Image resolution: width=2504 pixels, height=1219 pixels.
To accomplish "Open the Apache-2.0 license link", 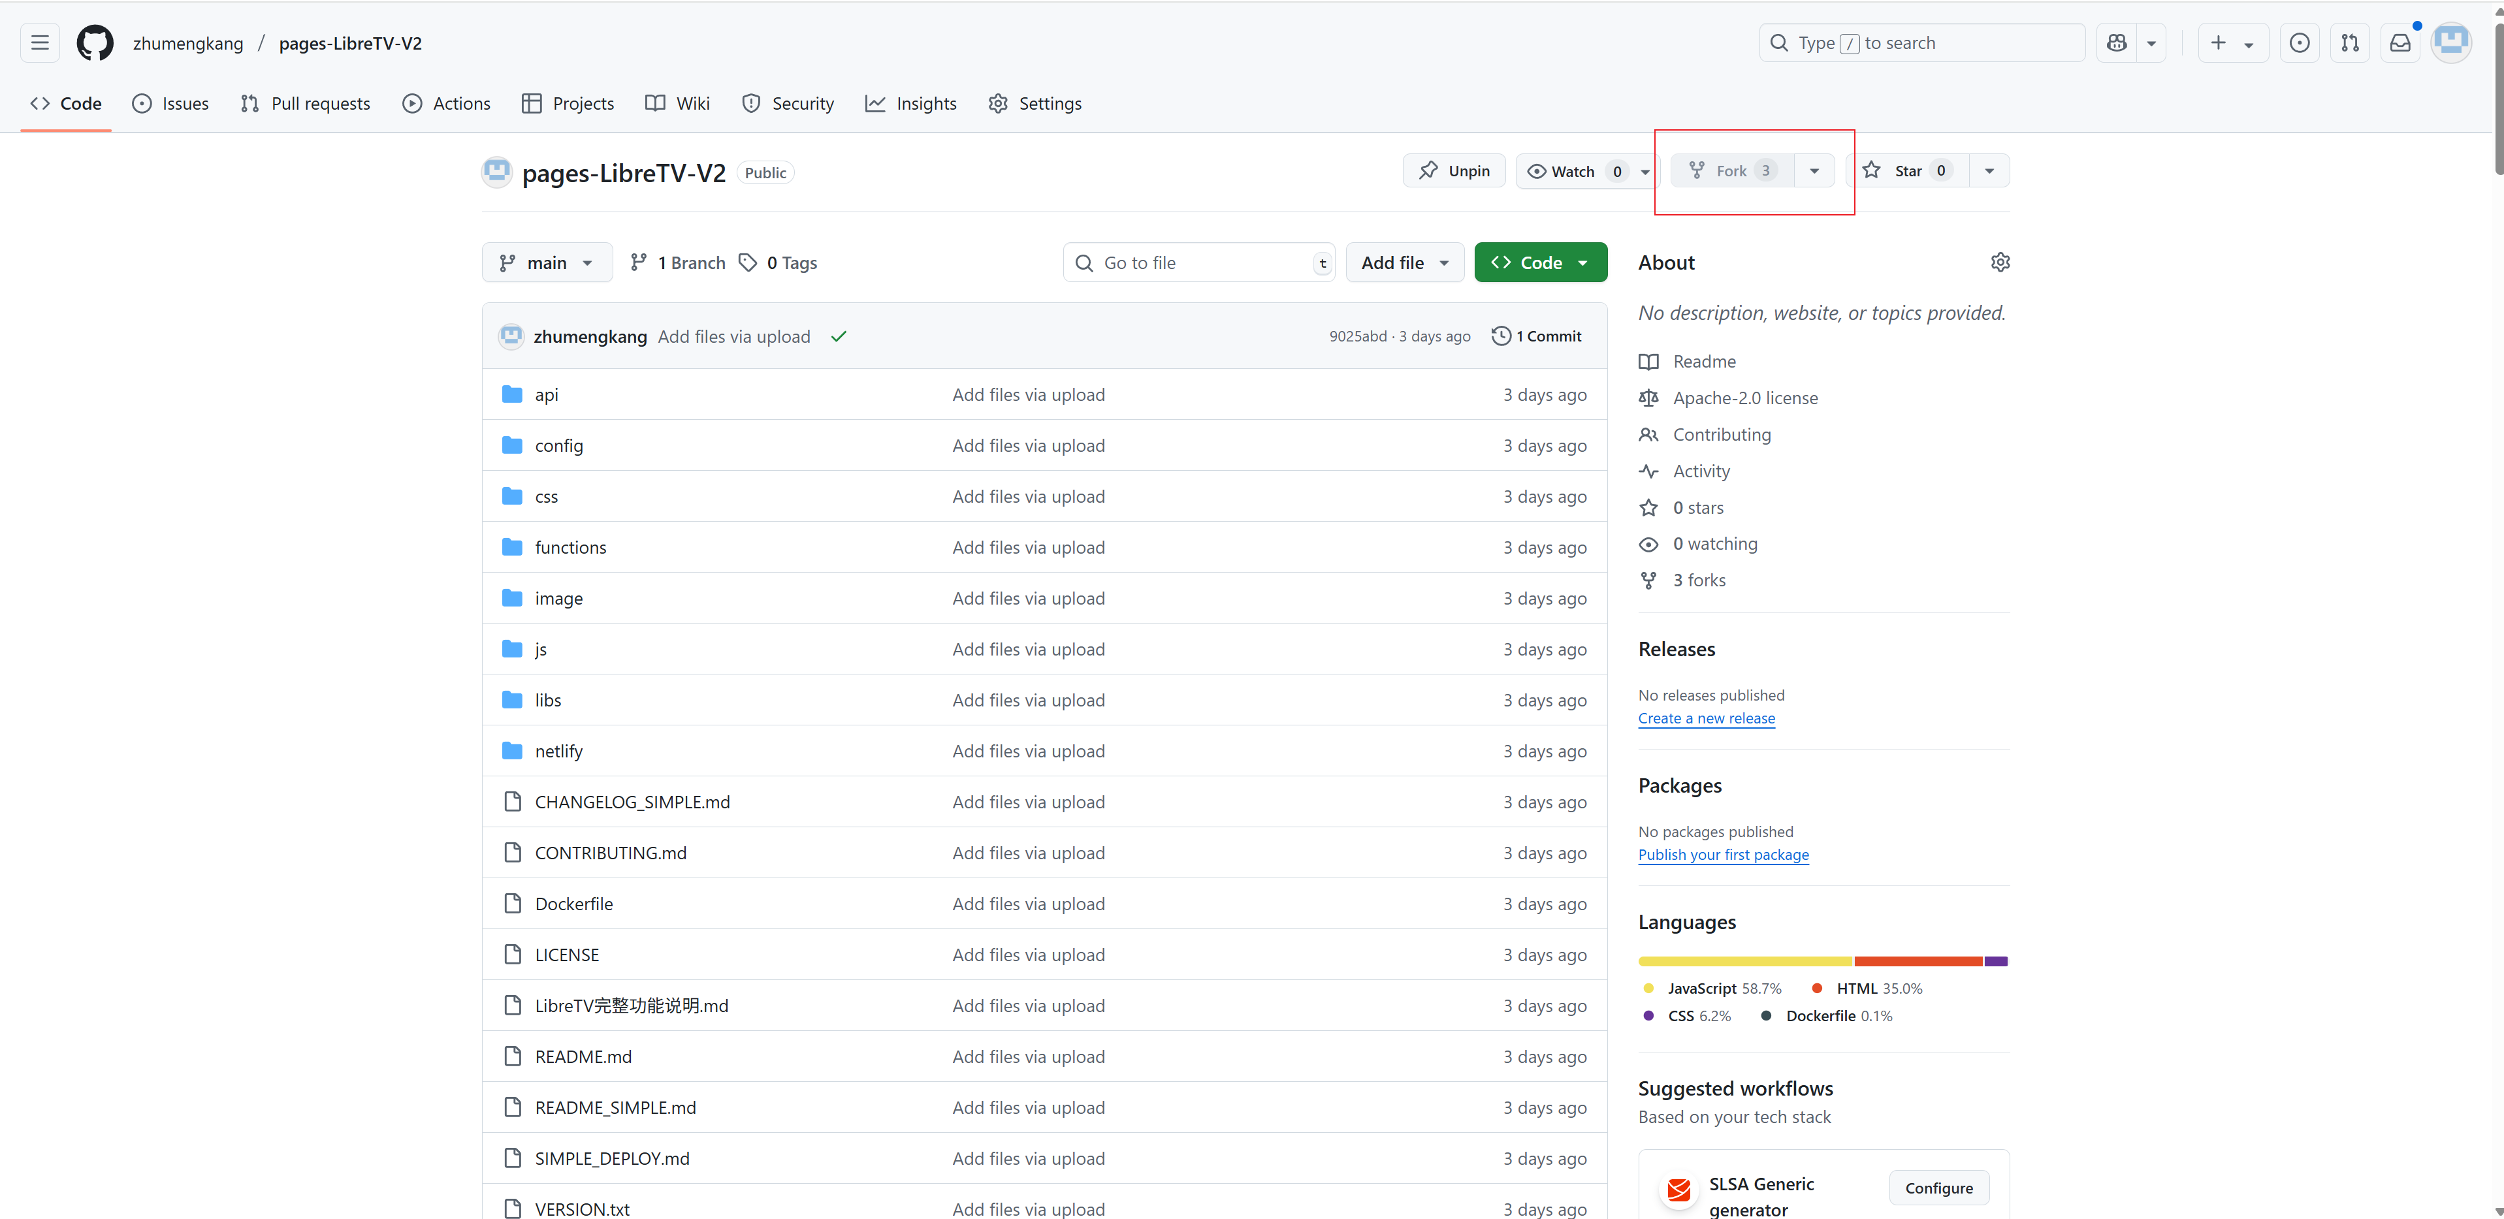I will point(1745,398).
